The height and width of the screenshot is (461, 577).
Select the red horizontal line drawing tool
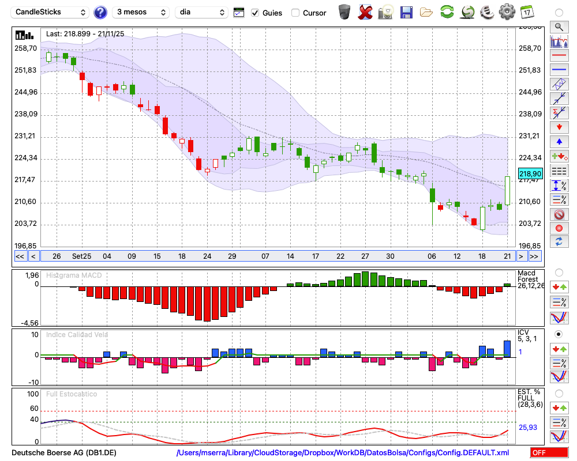[559, 56]
